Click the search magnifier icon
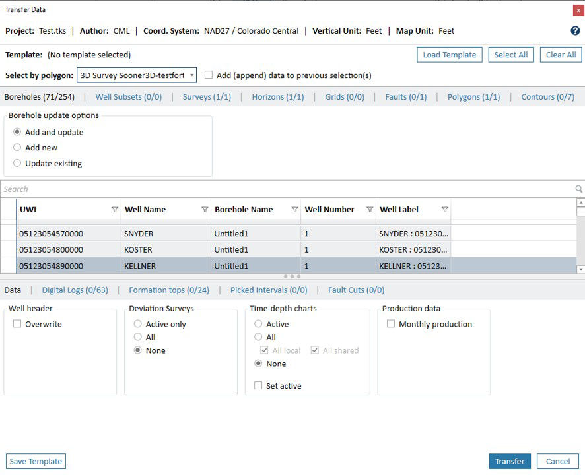This screenshot has width=585, height=475. pos(578,189)
